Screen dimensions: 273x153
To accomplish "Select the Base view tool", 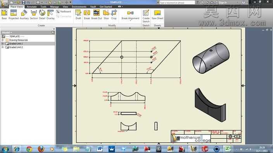I will [4, 15].
